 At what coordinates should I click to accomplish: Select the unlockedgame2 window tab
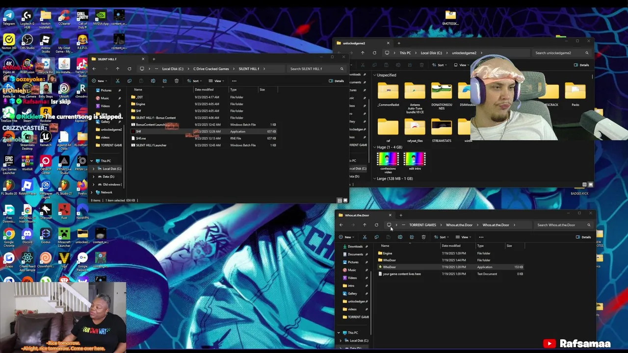[x=363, y=43]
